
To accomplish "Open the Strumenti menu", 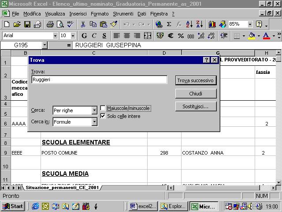I will point(123,14).
